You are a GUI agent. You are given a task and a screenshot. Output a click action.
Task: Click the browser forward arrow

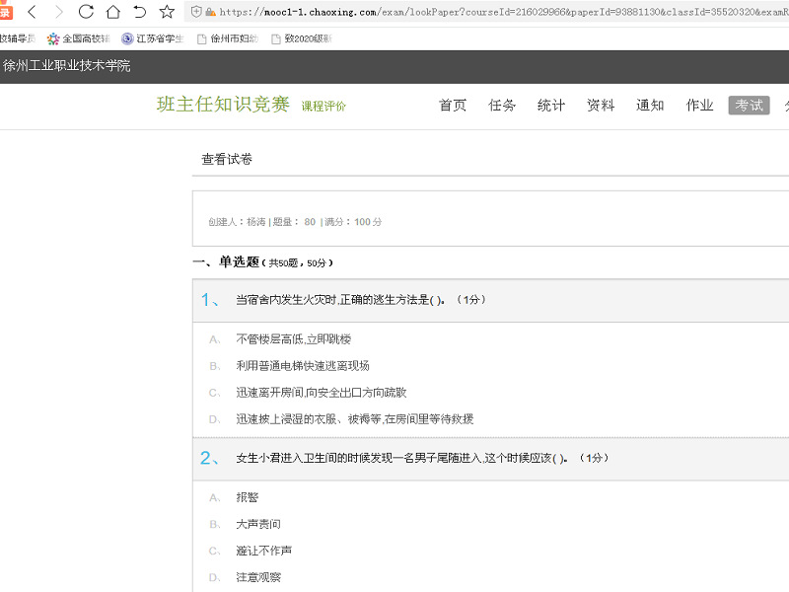pos(59,12)
